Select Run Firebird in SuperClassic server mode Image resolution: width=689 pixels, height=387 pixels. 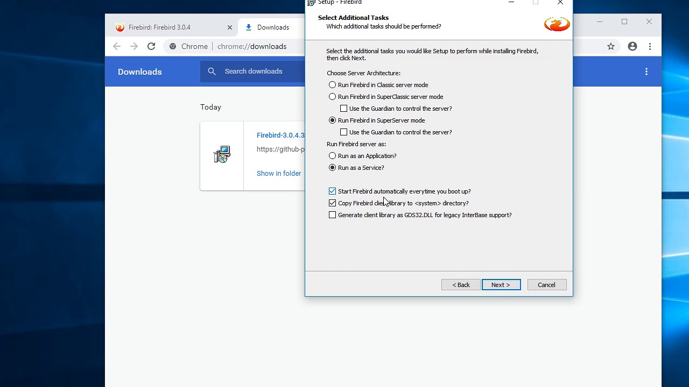[386, 97]
